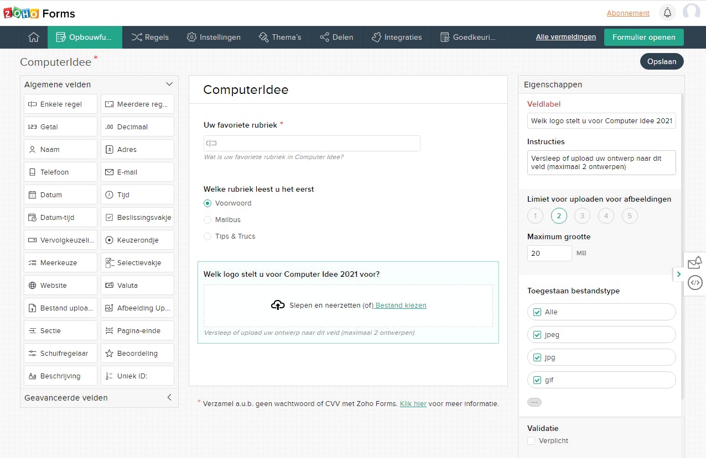This screenshot has height=458, width=706.
Task: Toggle the jpg file type checkbox
Action: [x=537, y=357]
